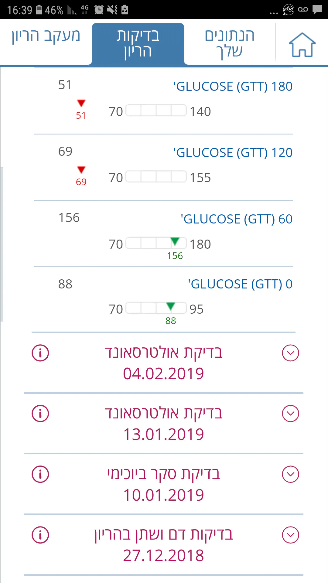Show info for blood and urine tests 27.12.2018

coord(40,535)
